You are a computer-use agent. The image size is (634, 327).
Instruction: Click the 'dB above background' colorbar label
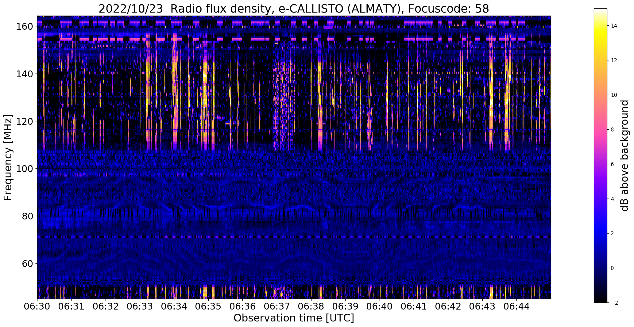point(625,155)
